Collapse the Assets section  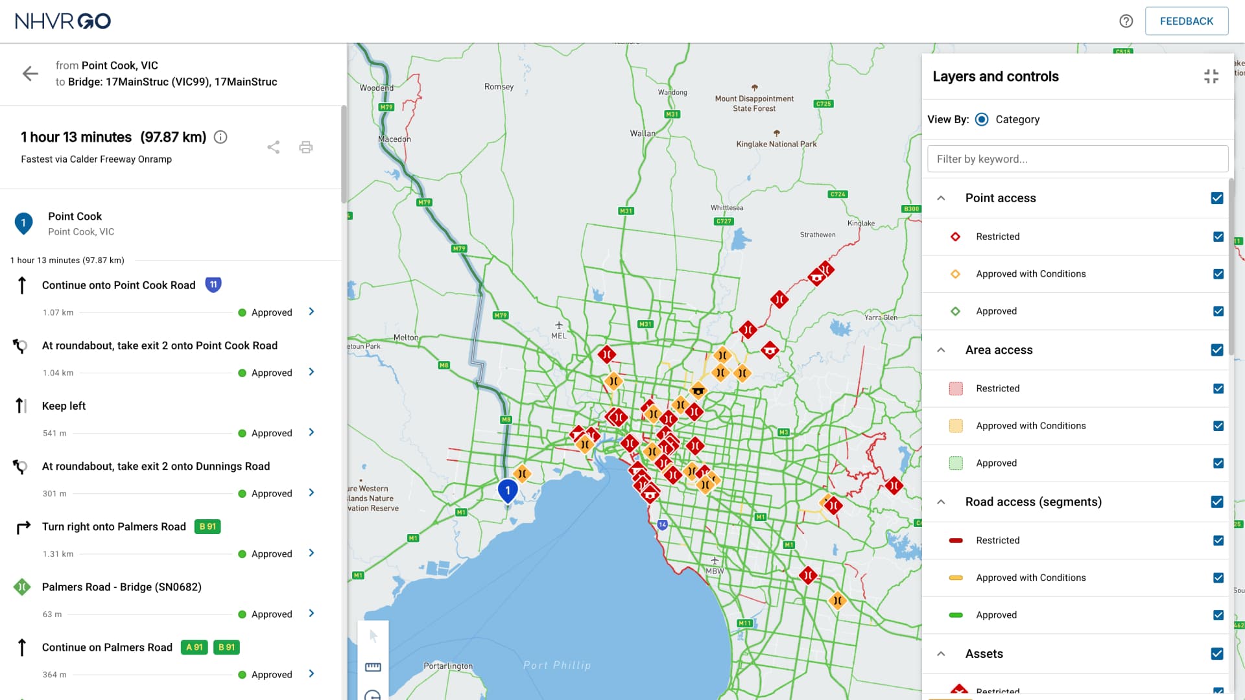pyautogui.click(x=941, y=654)
